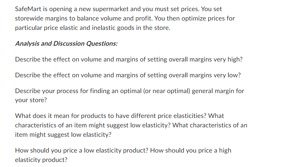Click "How should you price a high" text

click(191, 151)
